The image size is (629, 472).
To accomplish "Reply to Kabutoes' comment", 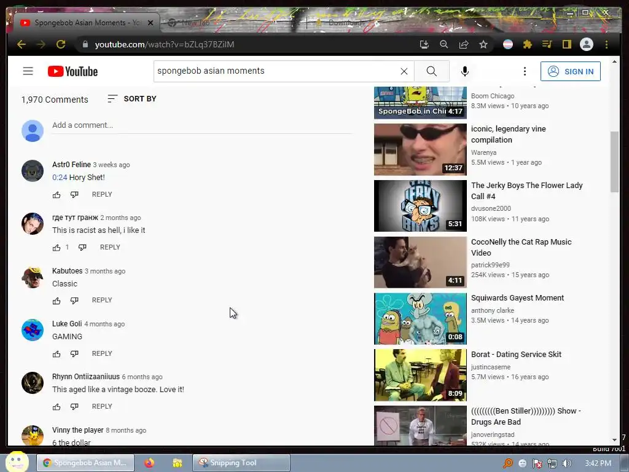I will (x=102, y=300).
